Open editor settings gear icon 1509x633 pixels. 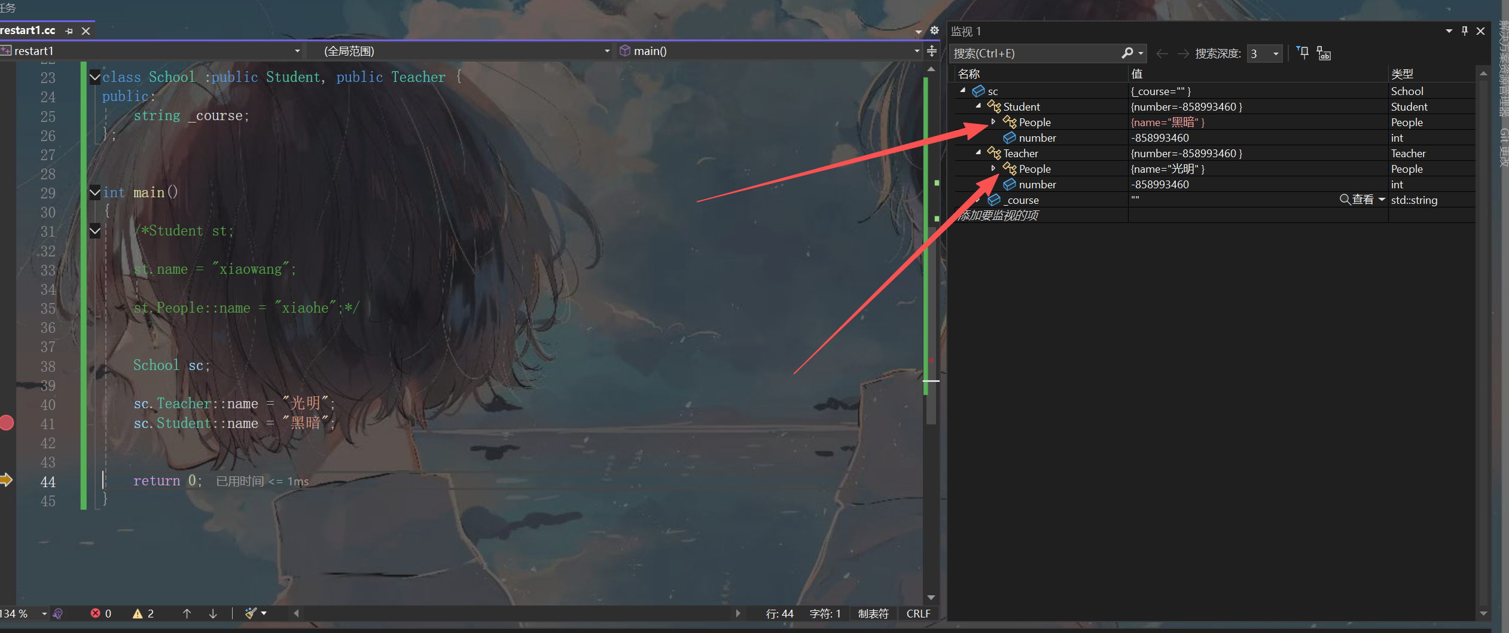[934, 30]
